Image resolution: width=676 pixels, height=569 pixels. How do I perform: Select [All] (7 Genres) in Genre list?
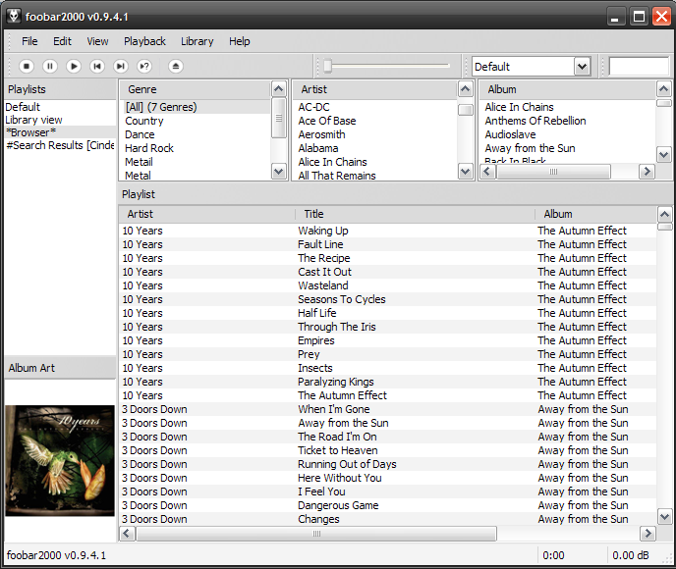[x=196, y=107]
